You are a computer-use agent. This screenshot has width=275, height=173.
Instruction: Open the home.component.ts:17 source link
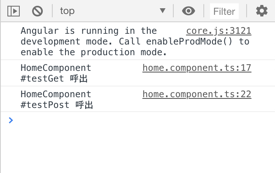click(x=197, y=68)
